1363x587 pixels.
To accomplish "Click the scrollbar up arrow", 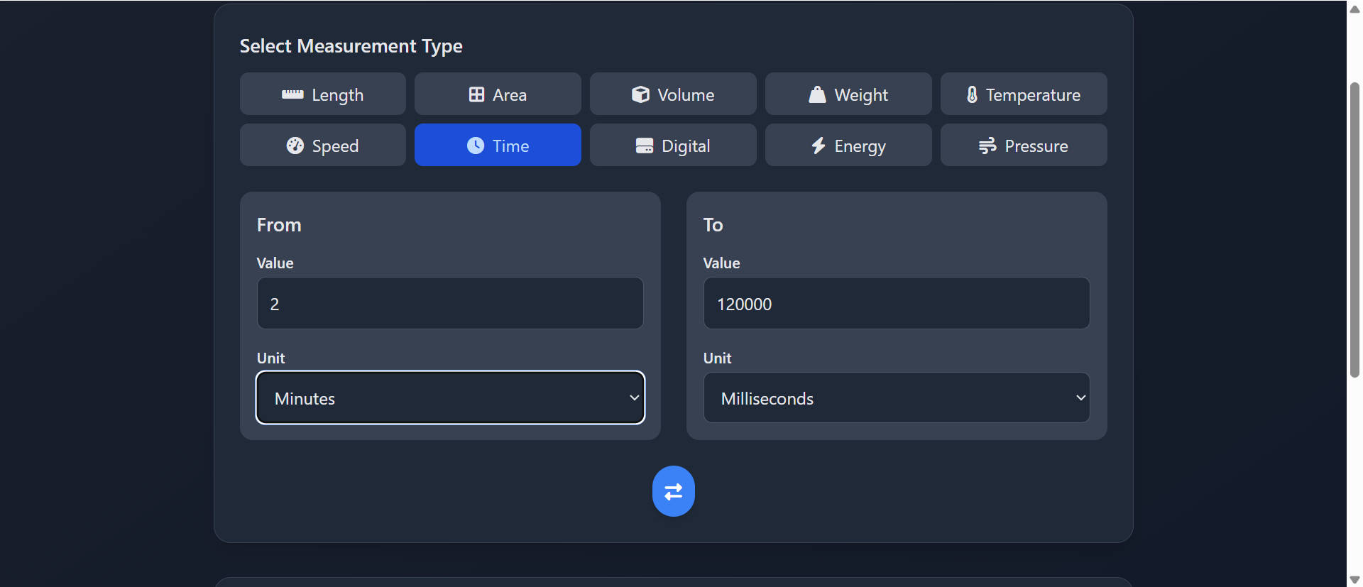I will click(x=1354, y=9).
